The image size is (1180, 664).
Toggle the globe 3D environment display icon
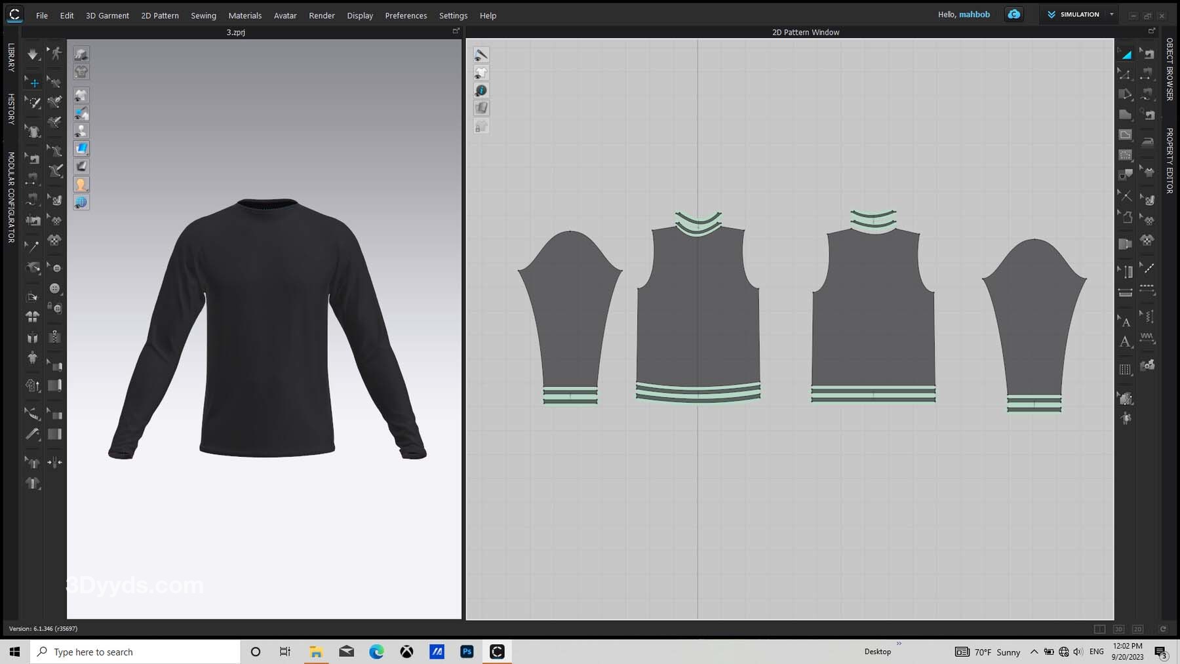(81, 202)
